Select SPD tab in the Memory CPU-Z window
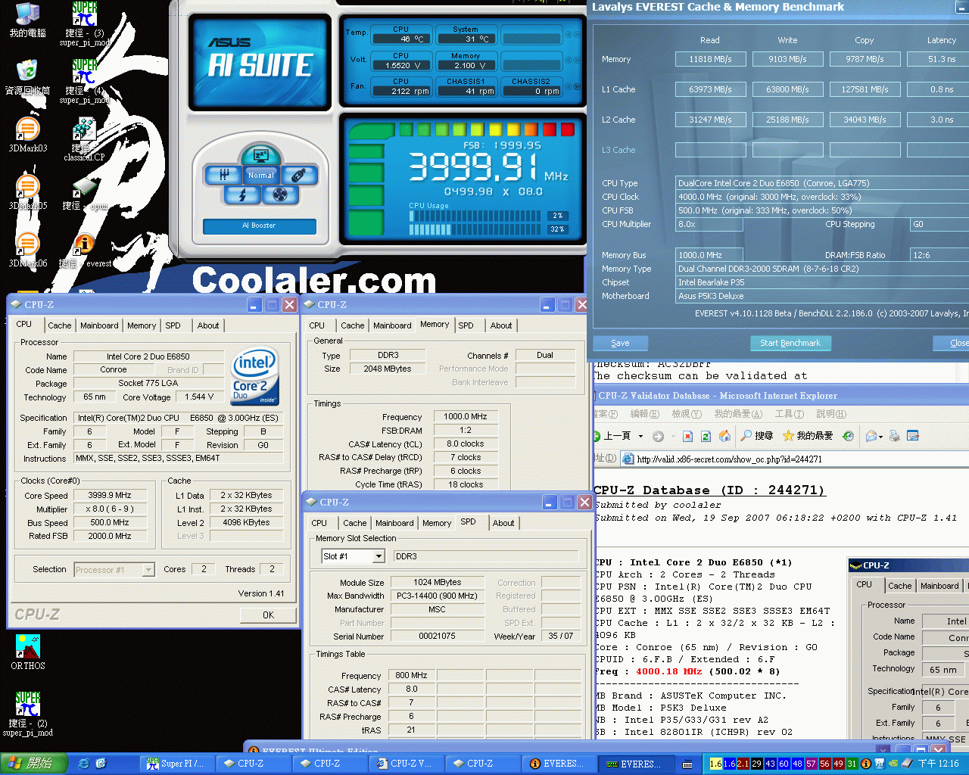969x775 pixels. (x=466, y=325)
